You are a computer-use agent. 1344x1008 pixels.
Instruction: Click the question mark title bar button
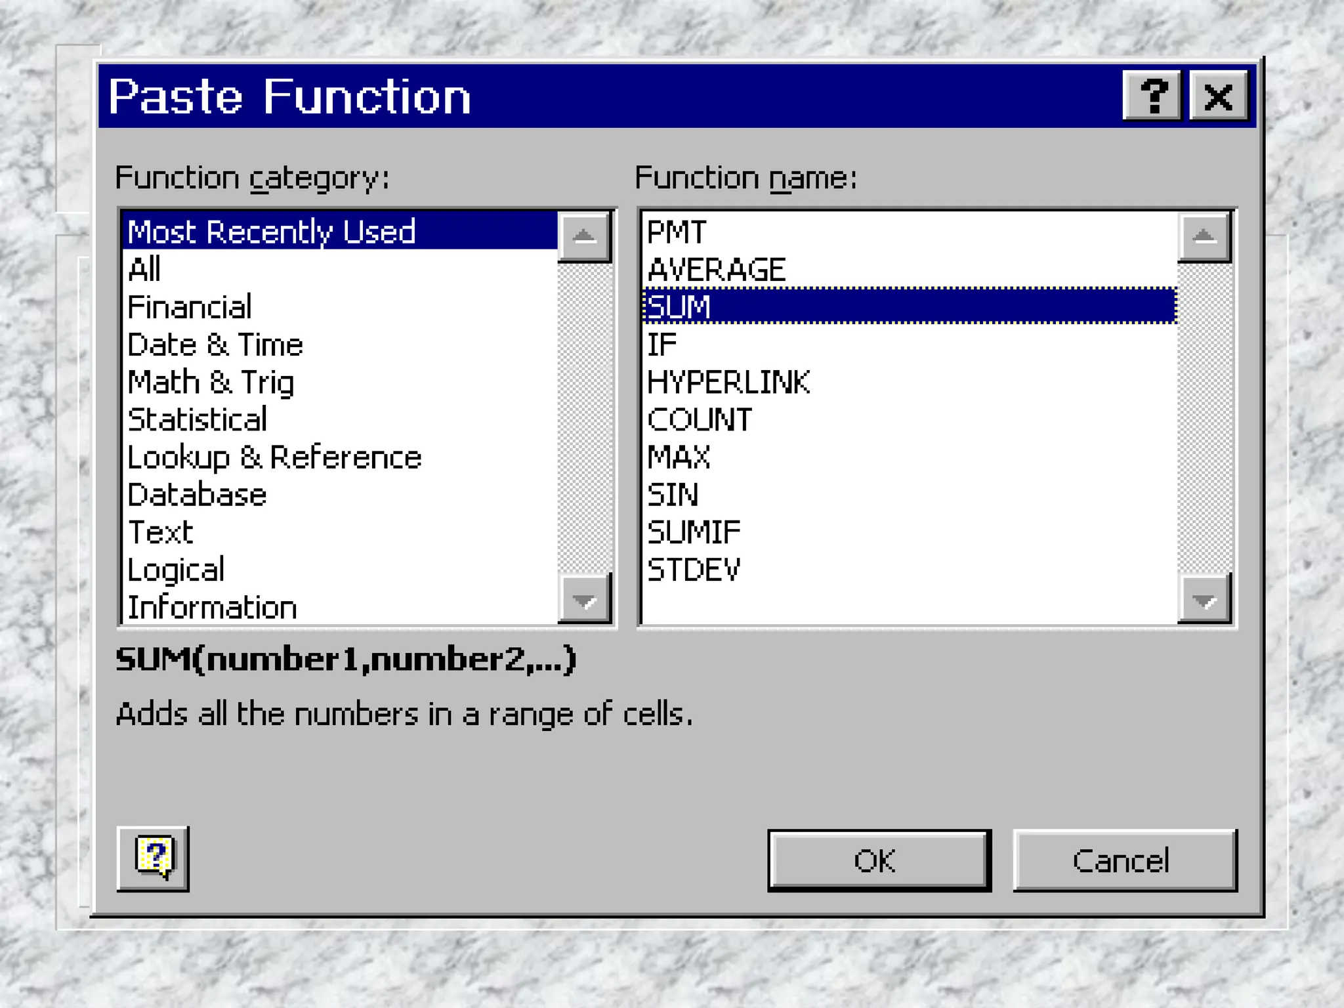(1152, 96)
